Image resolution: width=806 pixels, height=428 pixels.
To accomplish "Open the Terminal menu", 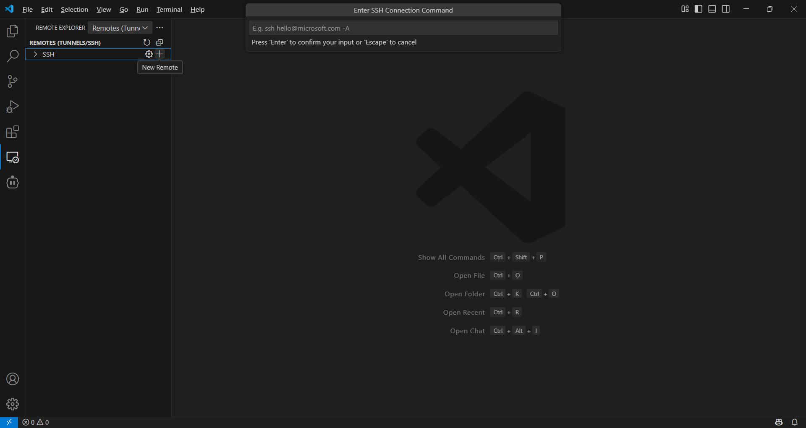I will pyautogui.click(x=169, y=9).
